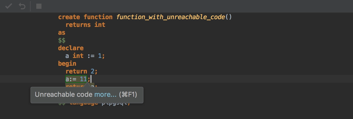The image size is (353, 119).
Task: Click the "function" keyword on first line
Action: point(98,17)
